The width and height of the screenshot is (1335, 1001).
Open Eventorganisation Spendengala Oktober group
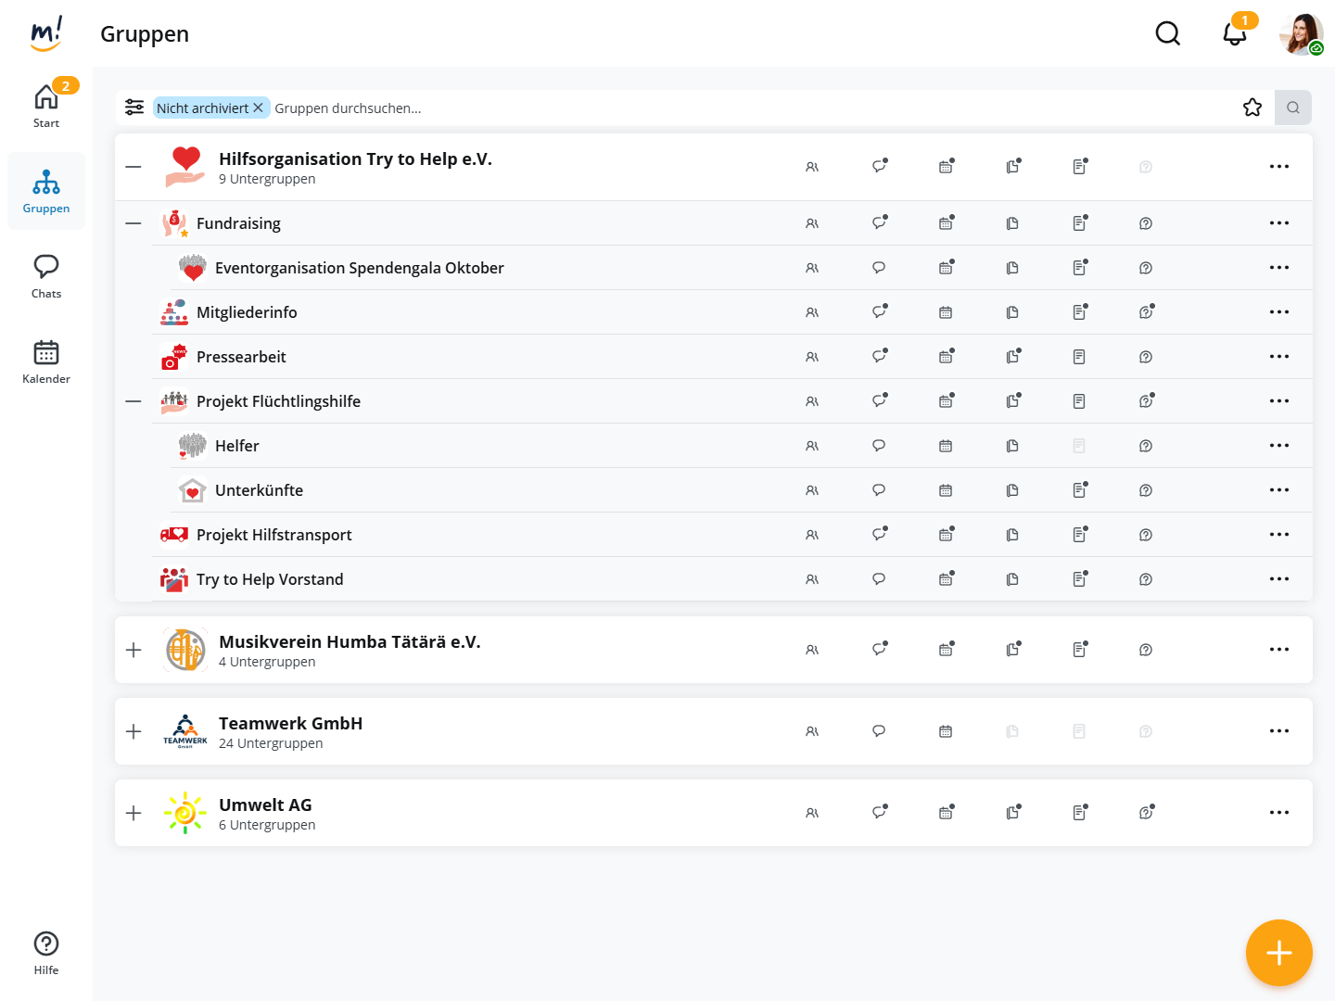pyautogui.click(x=359, y=268)
